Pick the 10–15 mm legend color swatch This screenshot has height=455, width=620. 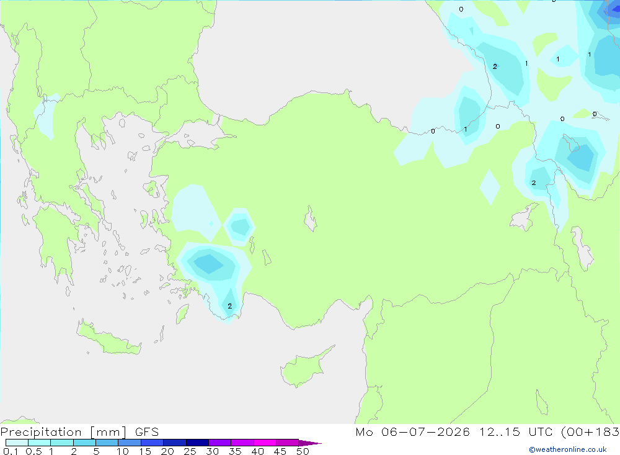pos(130,443)
